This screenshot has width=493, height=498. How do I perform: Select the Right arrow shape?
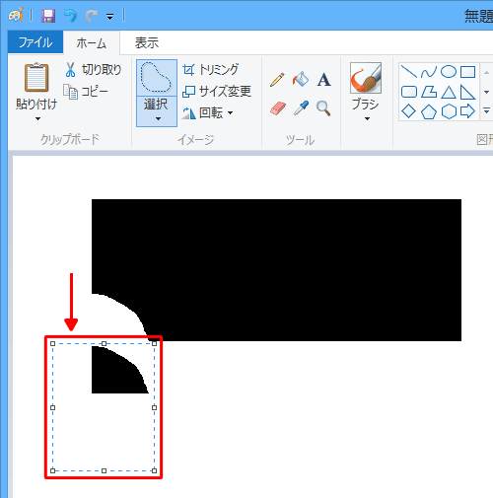[x=467, y=111]
